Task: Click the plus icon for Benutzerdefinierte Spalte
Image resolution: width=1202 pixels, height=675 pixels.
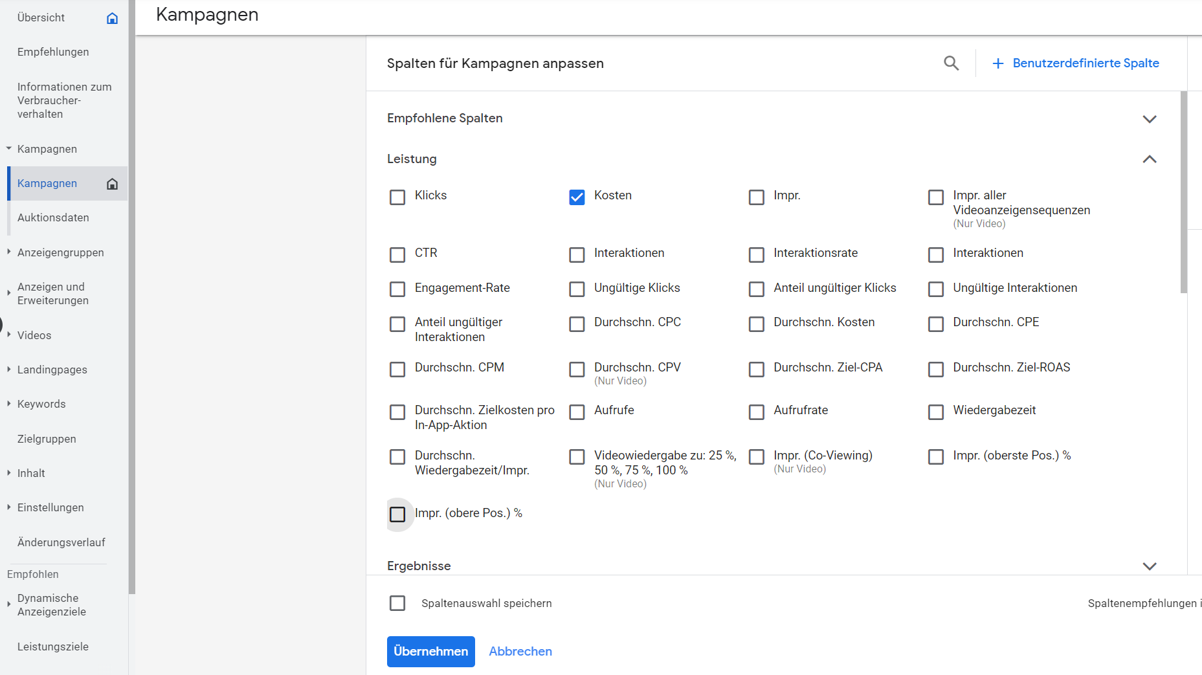Action: pyautogui.click(x=998, y=63)
